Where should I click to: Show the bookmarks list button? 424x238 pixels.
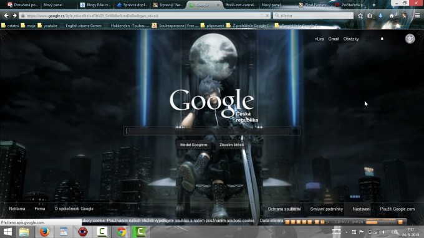[370, 16]
